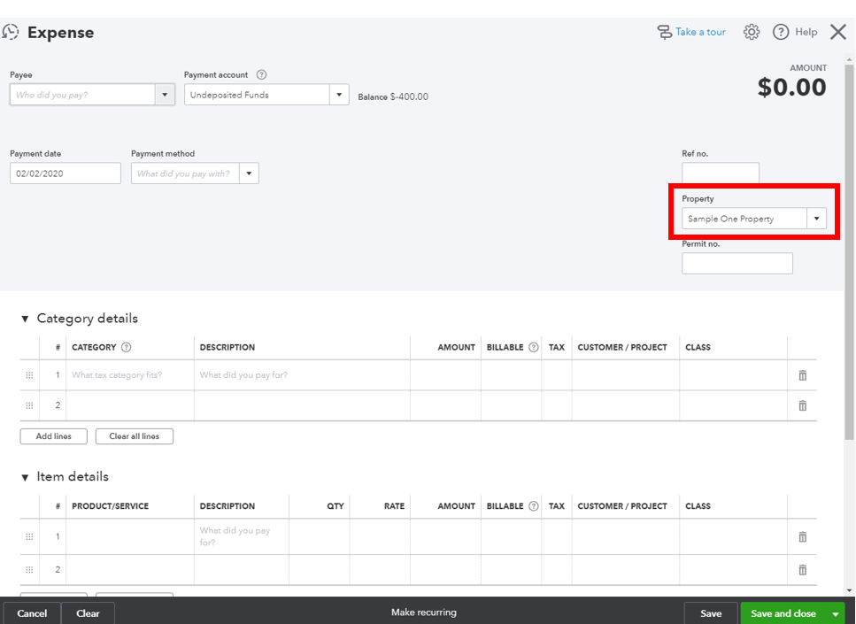Click the CUSTOMER / PROJECT header in Category details
Screen dimensions: 856x624
point(622,347)
